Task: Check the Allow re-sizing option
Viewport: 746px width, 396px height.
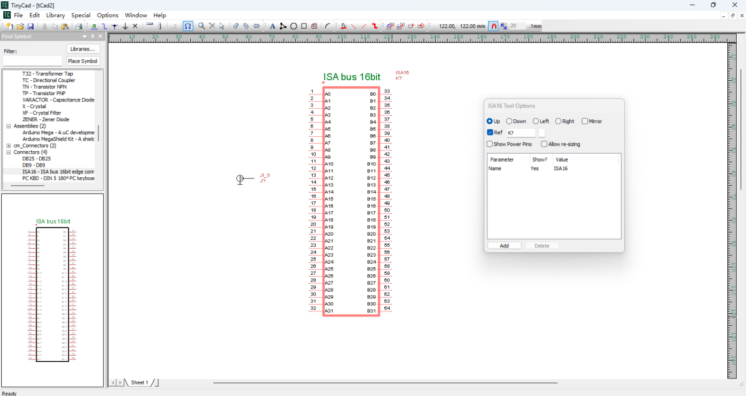Action: pos(545,144)
